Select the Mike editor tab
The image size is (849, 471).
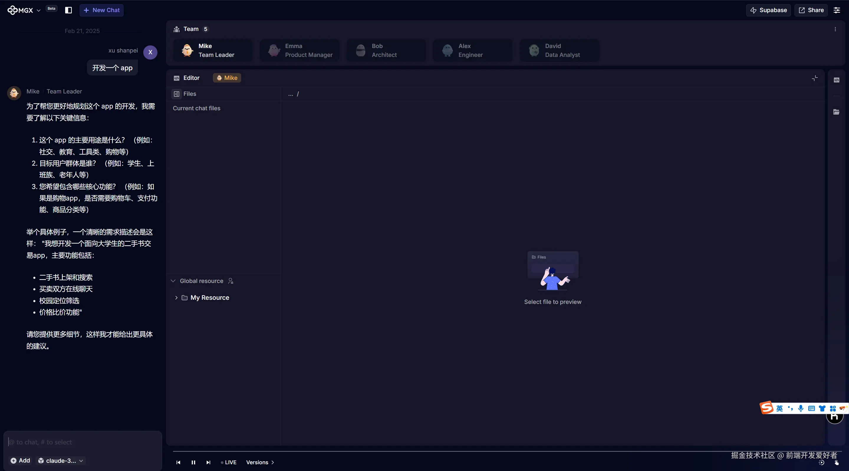tap(227, 78)
